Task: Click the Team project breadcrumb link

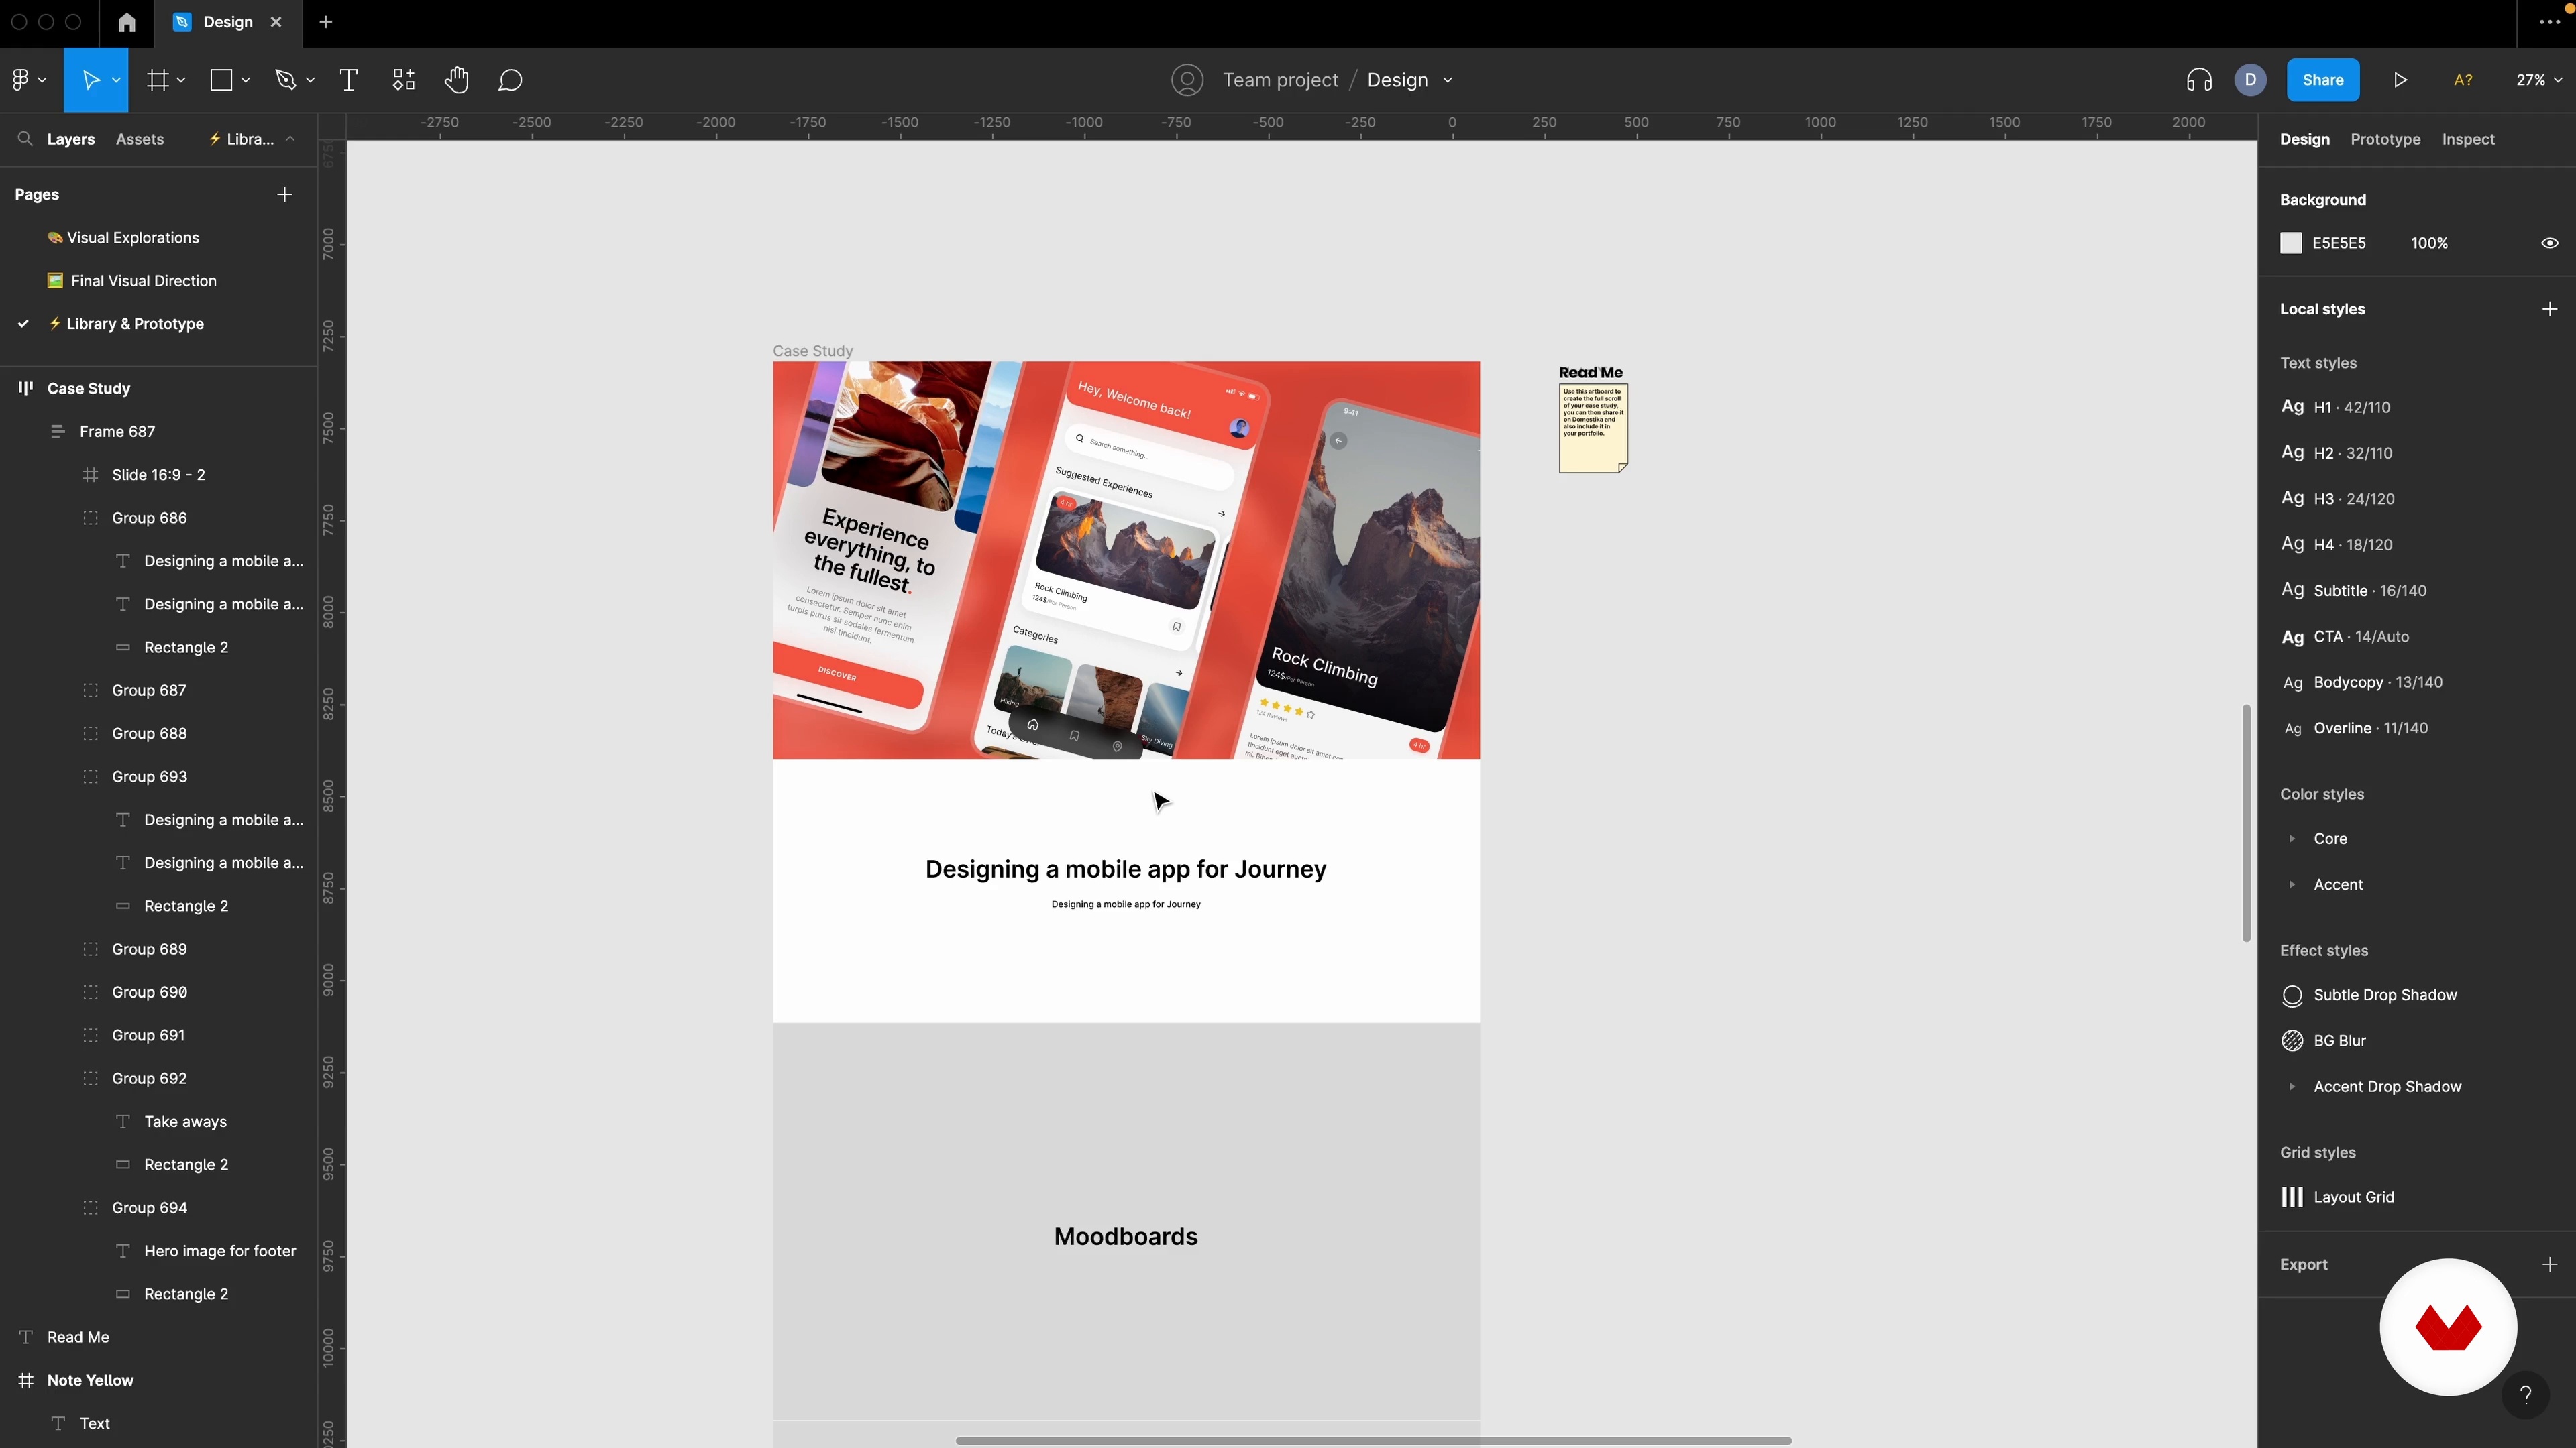Action: [1280, 80]
